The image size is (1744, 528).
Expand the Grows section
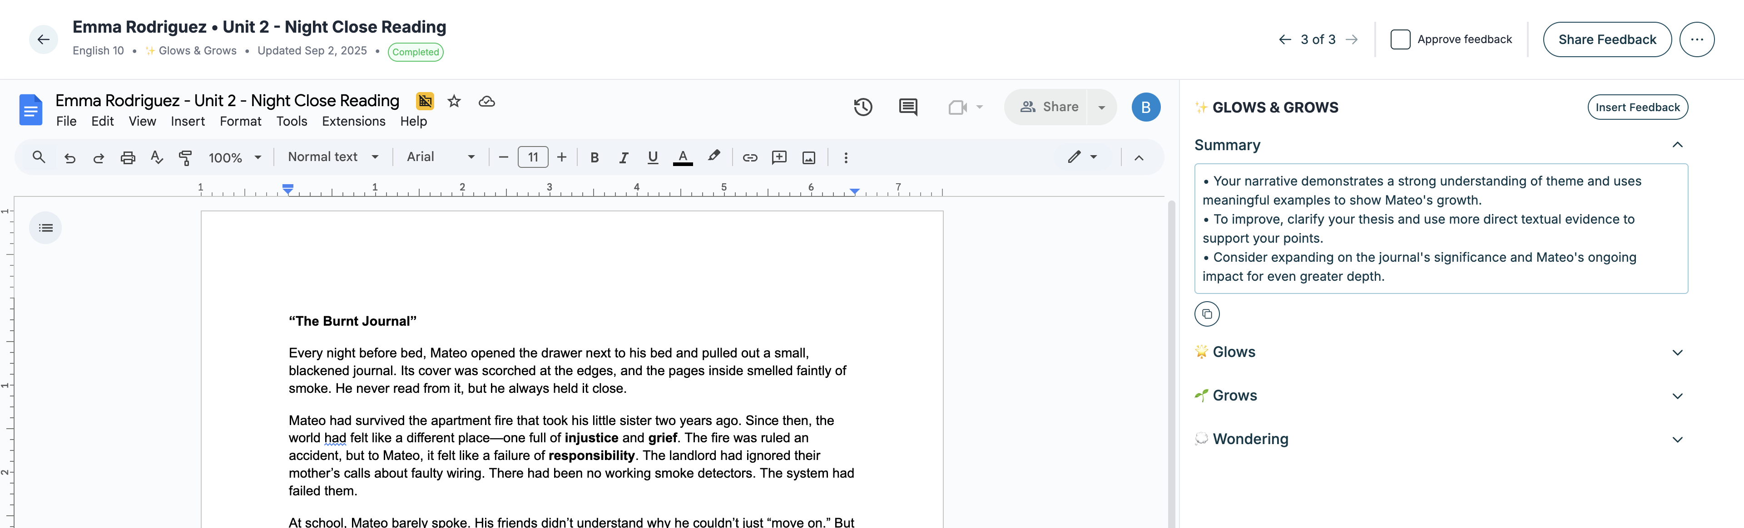(1676, 396)
